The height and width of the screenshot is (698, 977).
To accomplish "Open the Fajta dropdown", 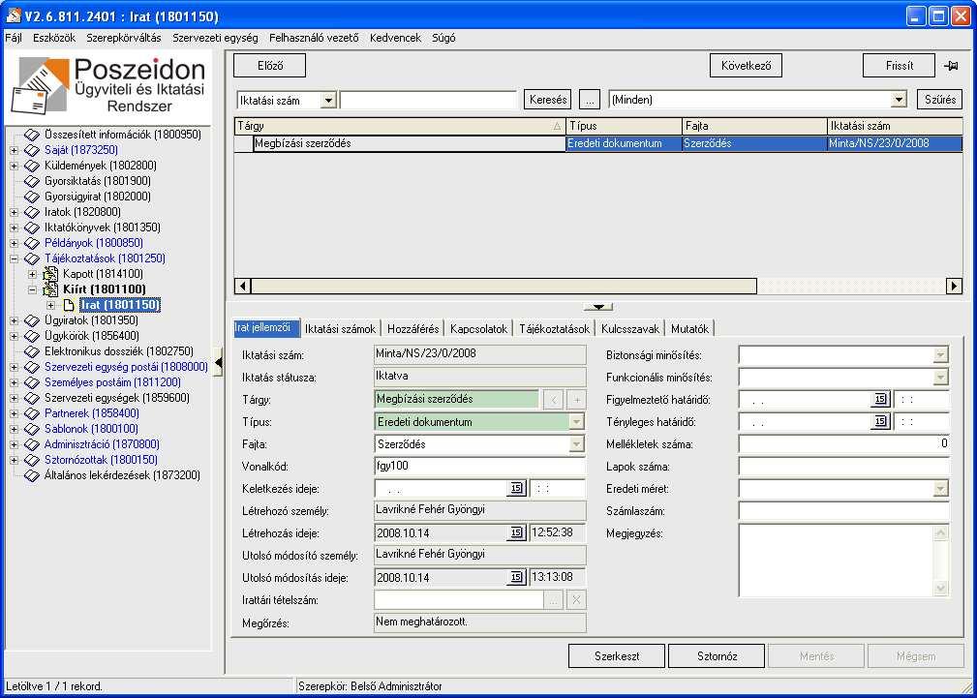I will click(576, 444).
